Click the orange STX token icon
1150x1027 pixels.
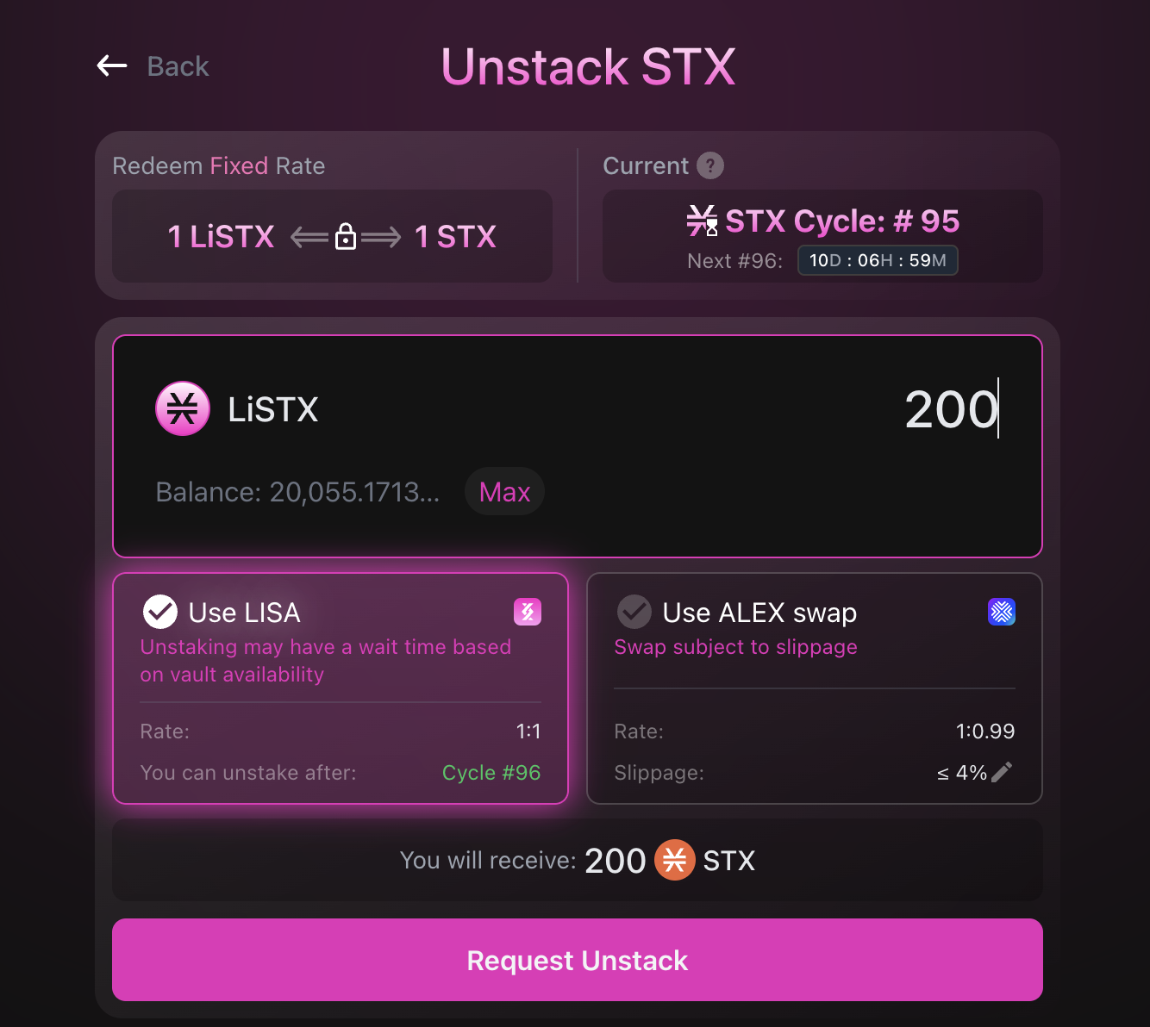[675, 860]
